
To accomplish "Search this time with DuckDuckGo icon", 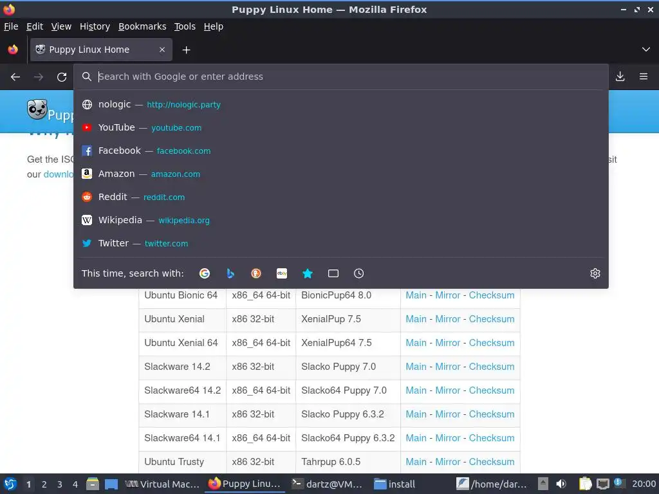I will (256, 273).
